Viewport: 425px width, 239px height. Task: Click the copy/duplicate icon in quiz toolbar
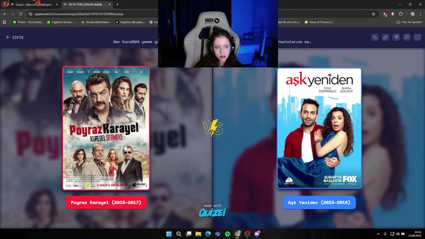(385, 37)
